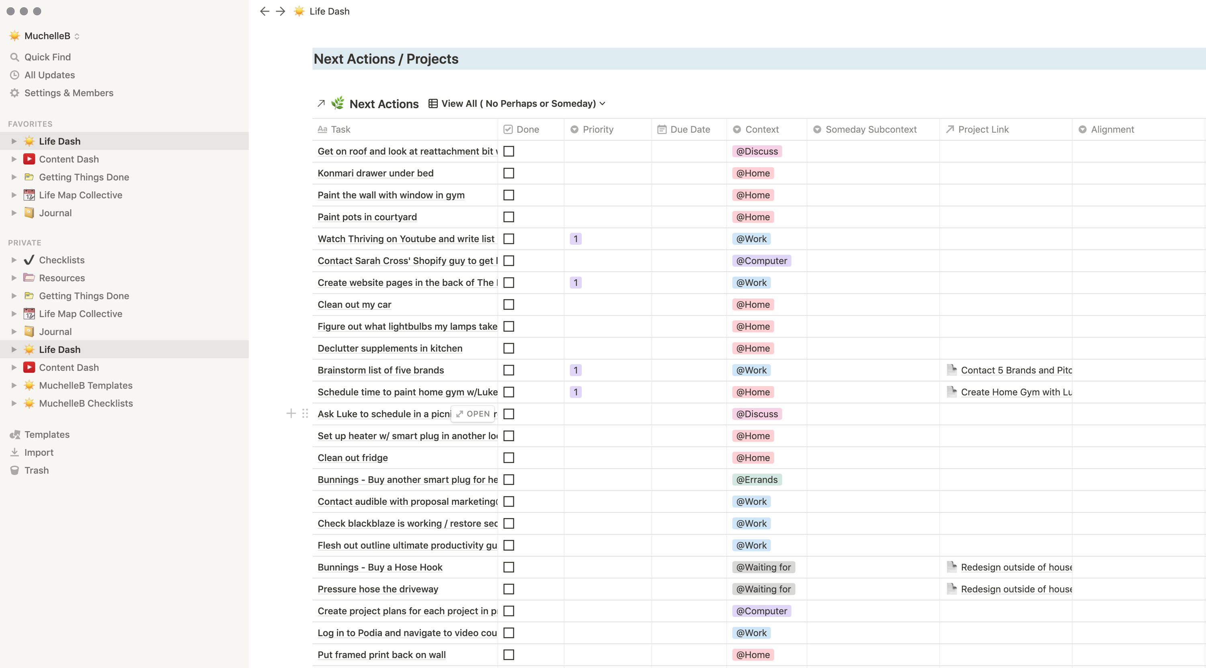Click empty Due Date cell for Clean out fridge

pos(689,457)
